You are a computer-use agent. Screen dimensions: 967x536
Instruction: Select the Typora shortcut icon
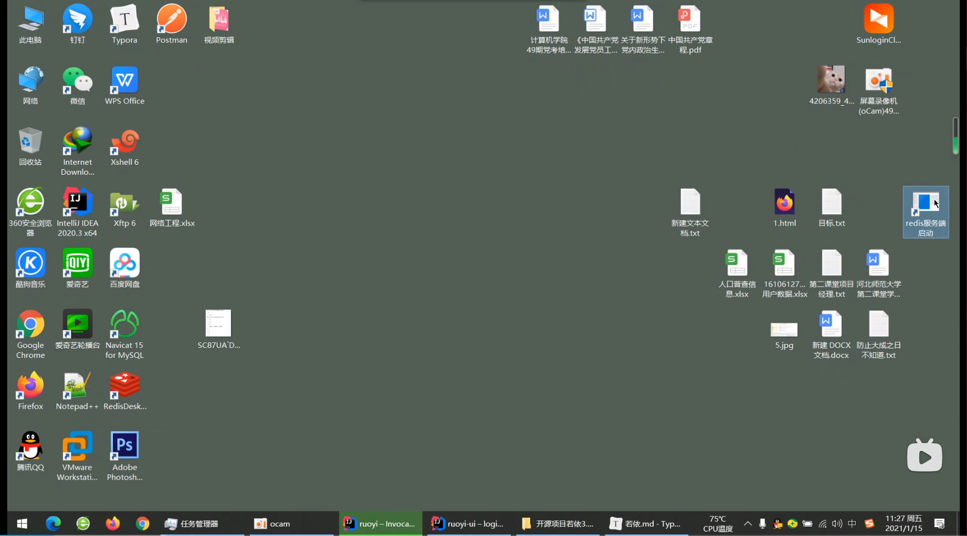click(x=125, y=24)
